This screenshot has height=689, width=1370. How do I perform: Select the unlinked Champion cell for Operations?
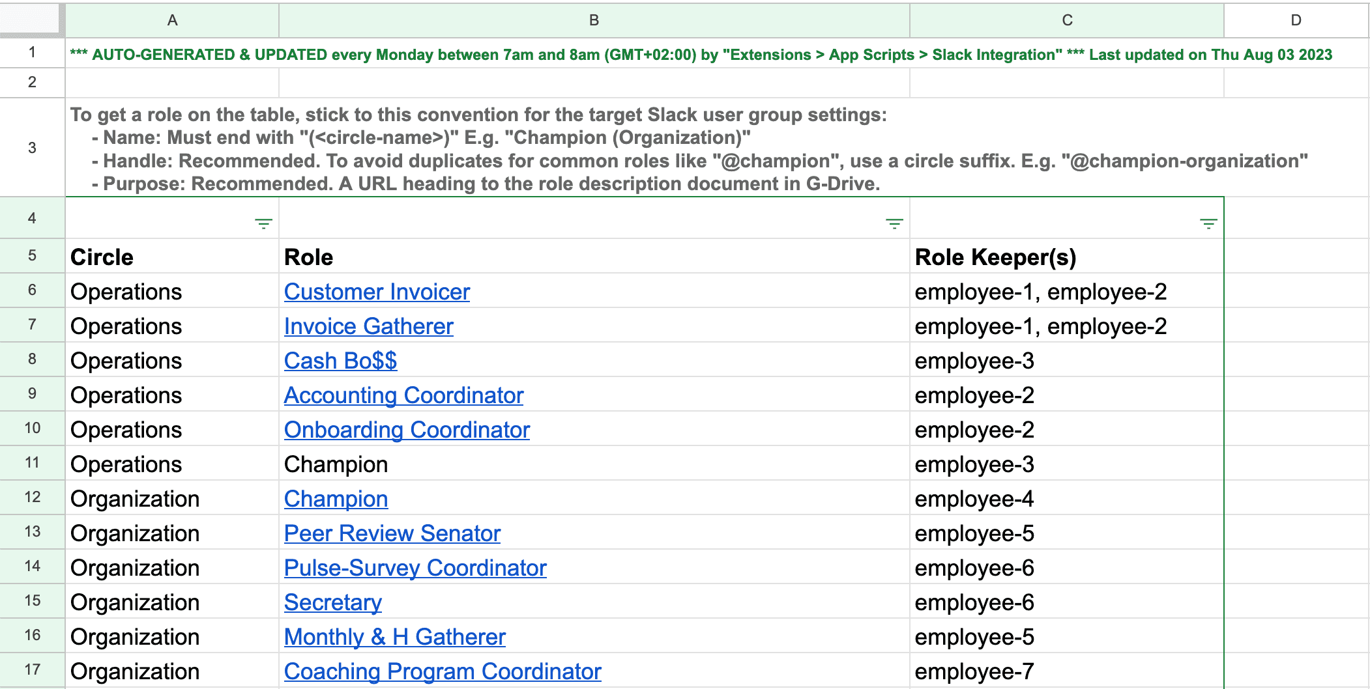coord(336,464)
